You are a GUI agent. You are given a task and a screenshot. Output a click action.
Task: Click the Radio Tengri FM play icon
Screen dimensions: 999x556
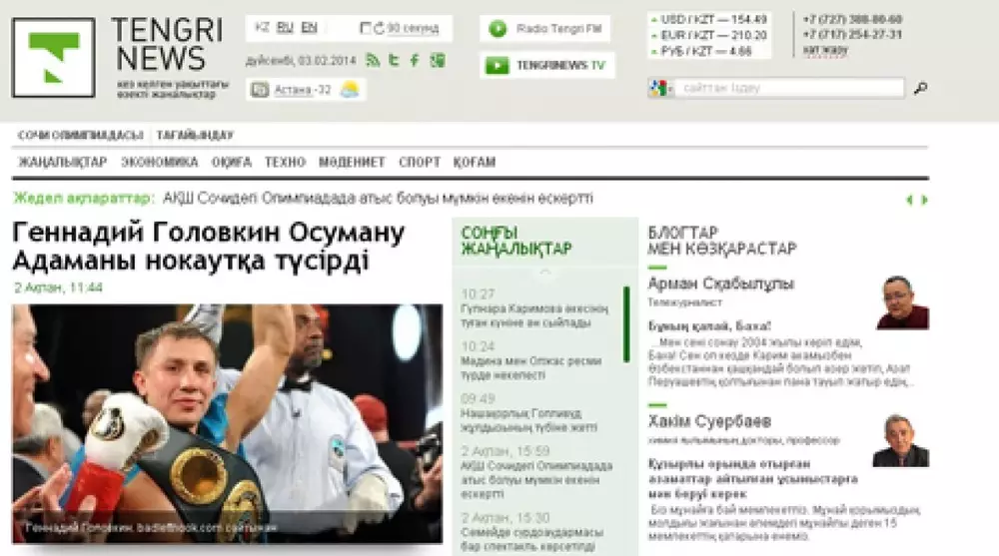coord(497,29)
